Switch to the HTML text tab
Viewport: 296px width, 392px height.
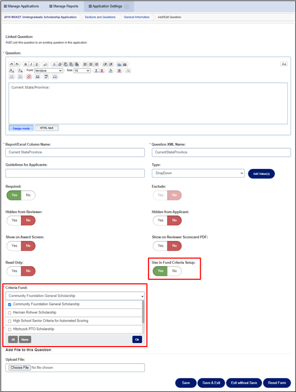click(47, 128)
